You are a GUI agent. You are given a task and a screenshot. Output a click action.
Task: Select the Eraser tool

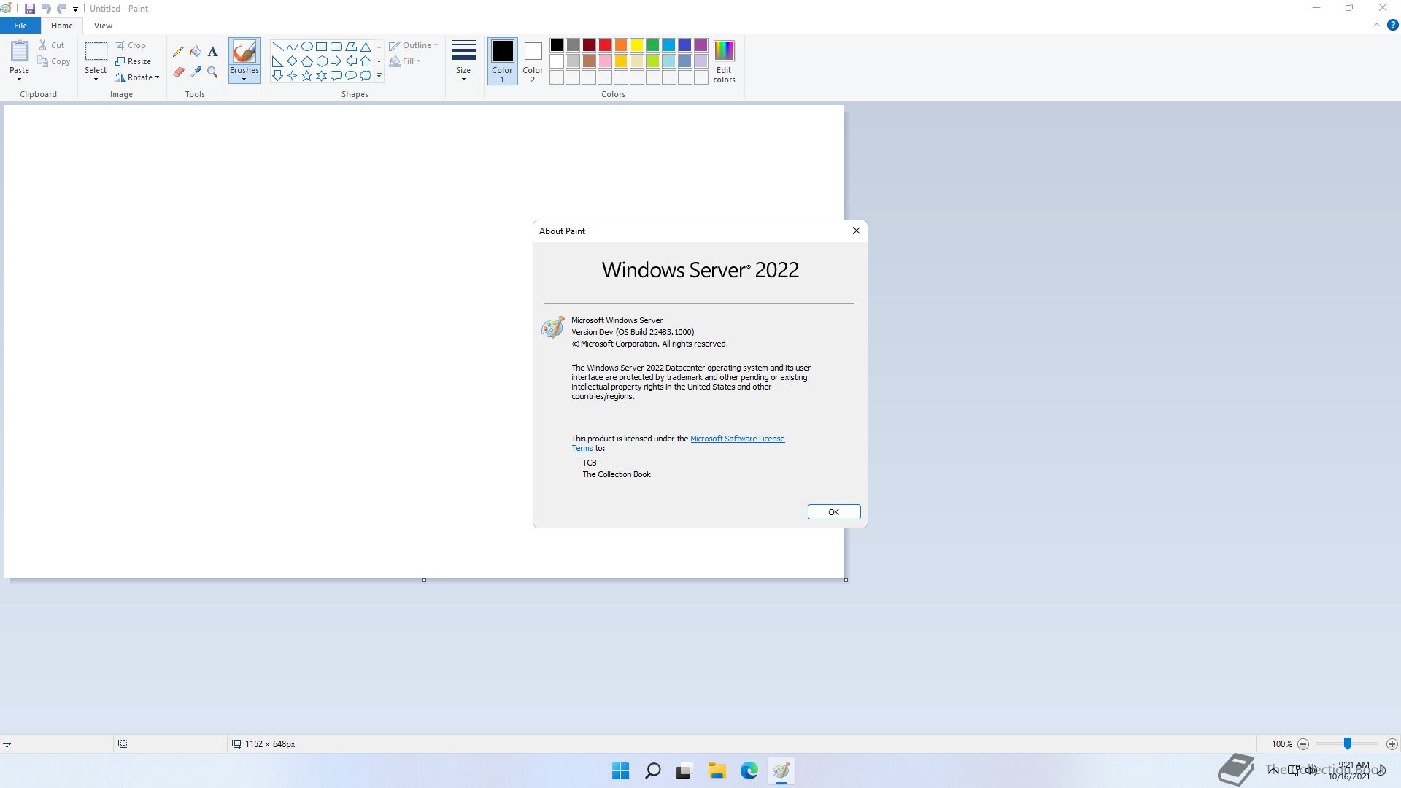click(178, 72)
